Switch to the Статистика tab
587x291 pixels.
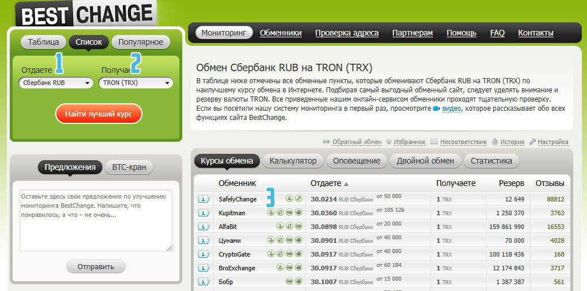click(x=492, y=161)
